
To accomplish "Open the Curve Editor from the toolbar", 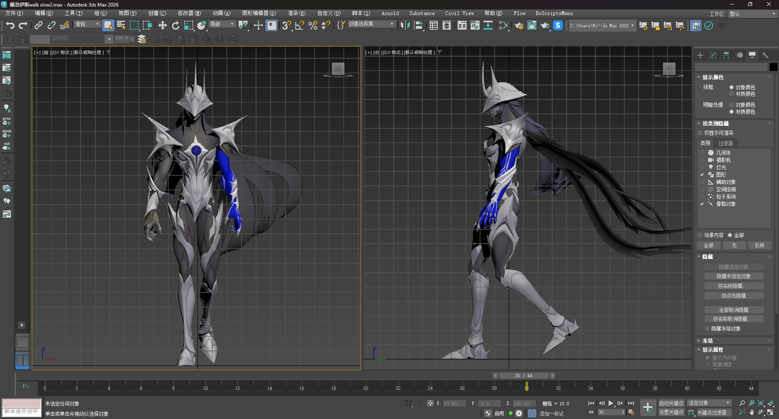I will (475, 25).
